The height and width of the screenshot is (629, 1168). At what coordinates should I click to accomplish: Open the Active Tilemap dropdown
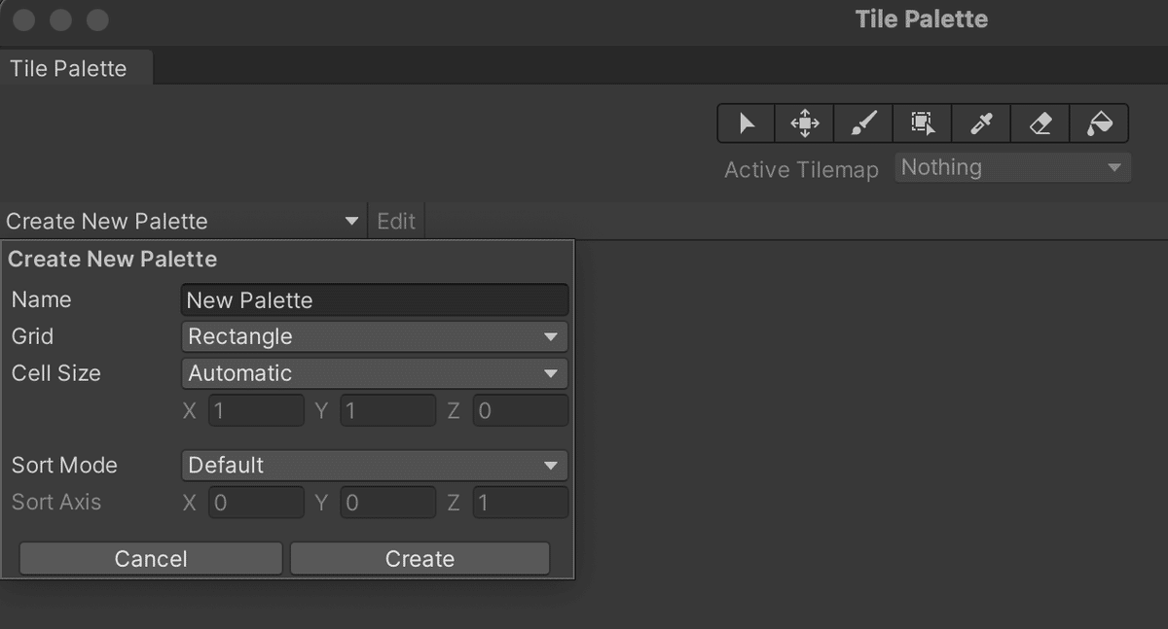pyautogui.click(x=1012, y=168)
